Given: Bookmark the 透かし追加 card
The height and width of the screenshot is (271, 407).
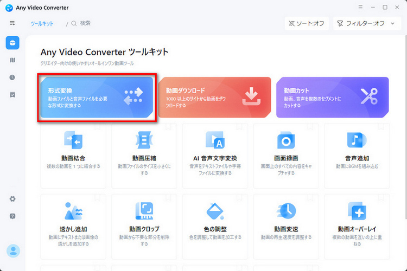Looking at the screenshot, I should (97, 198).
